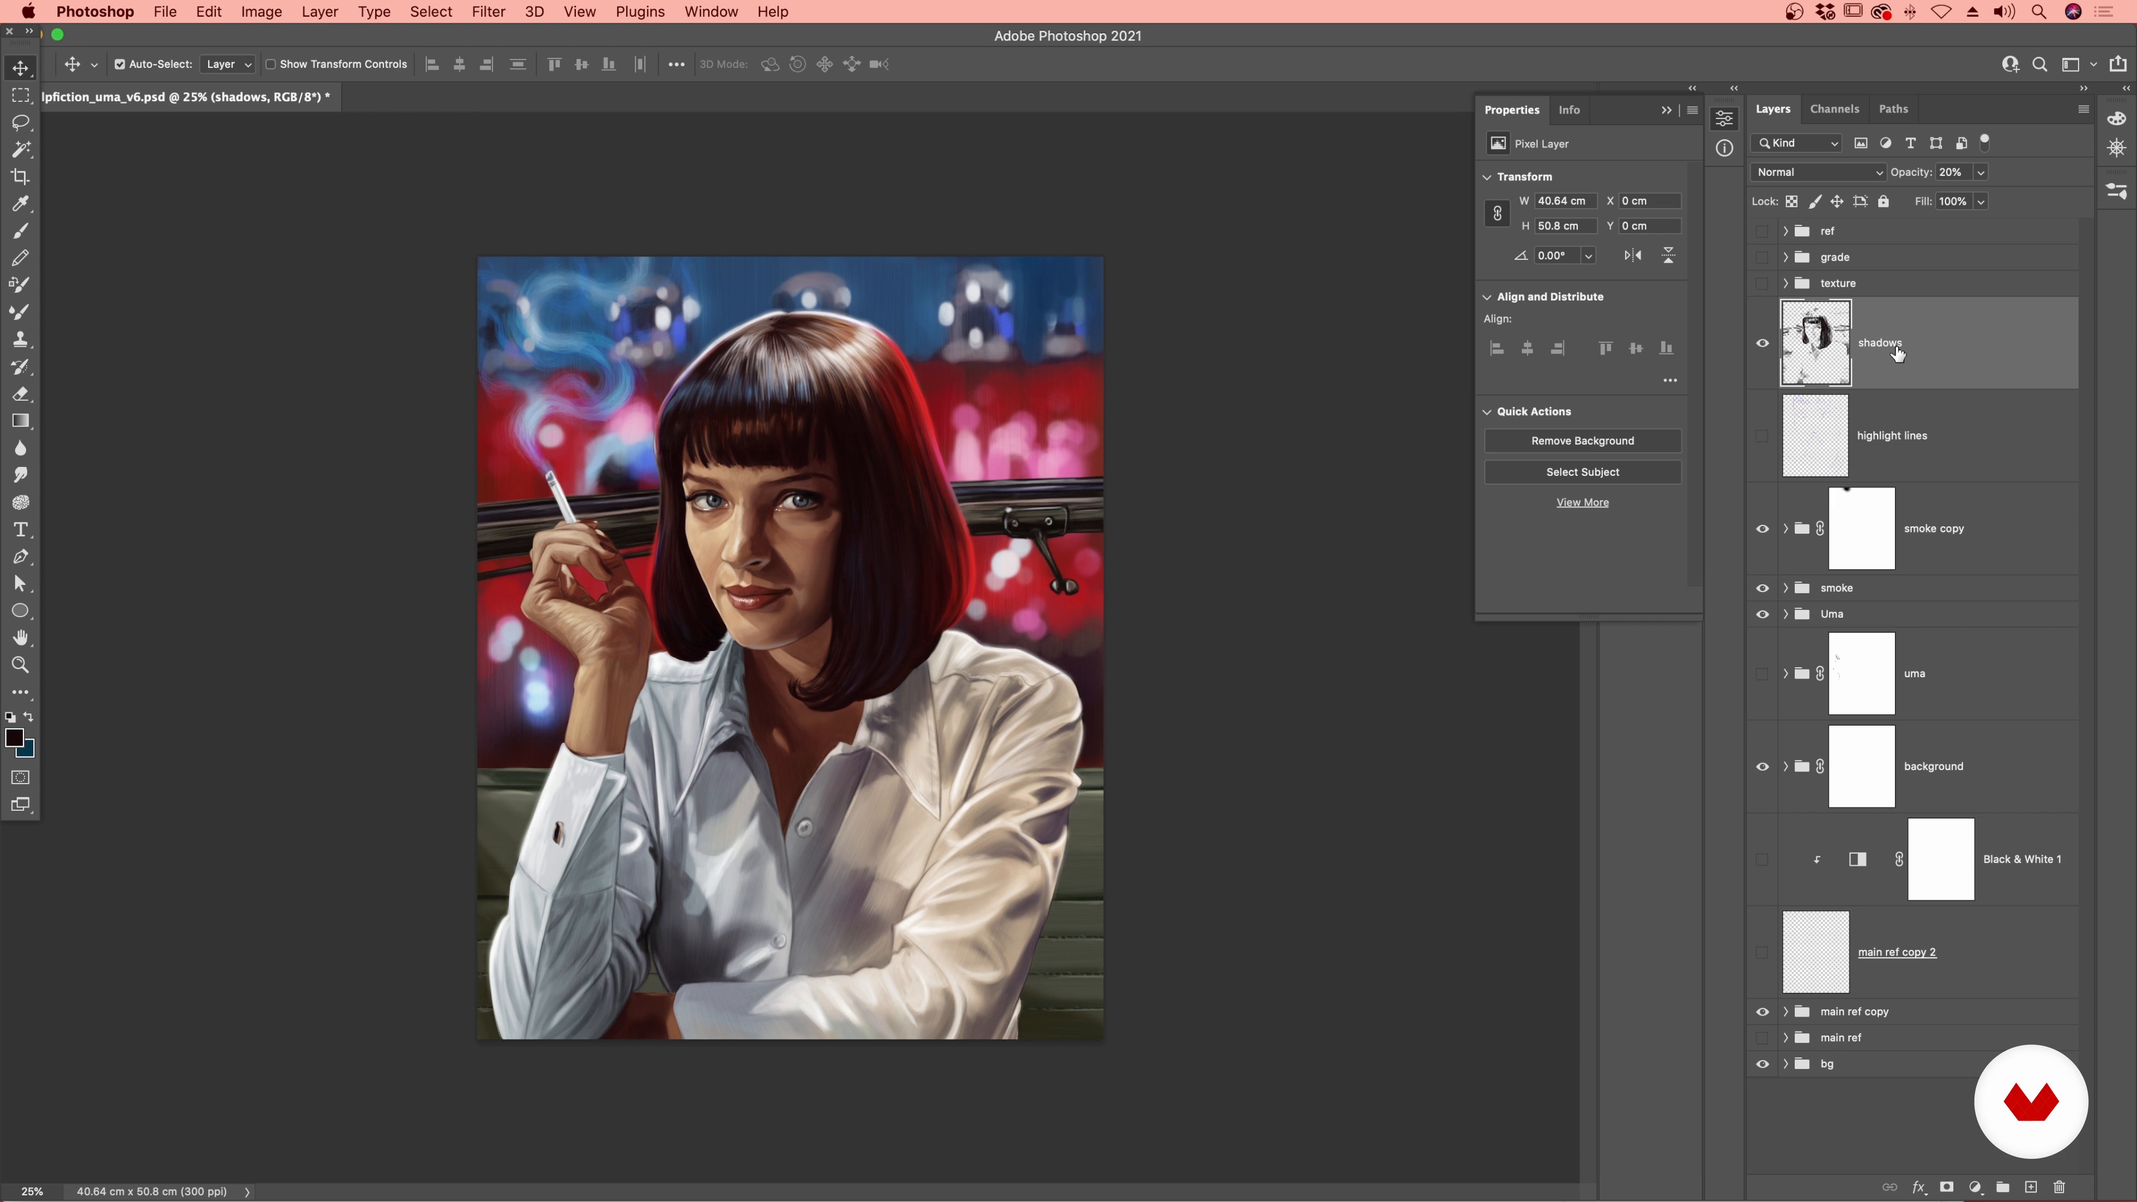Select the Horizontal Type tool
This screenshot has width=2137, height=1202.
(21, 529)
